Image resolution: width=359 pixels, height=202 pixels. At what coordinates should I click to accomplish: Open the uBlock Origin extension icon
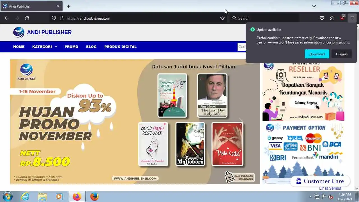[342, 18]
